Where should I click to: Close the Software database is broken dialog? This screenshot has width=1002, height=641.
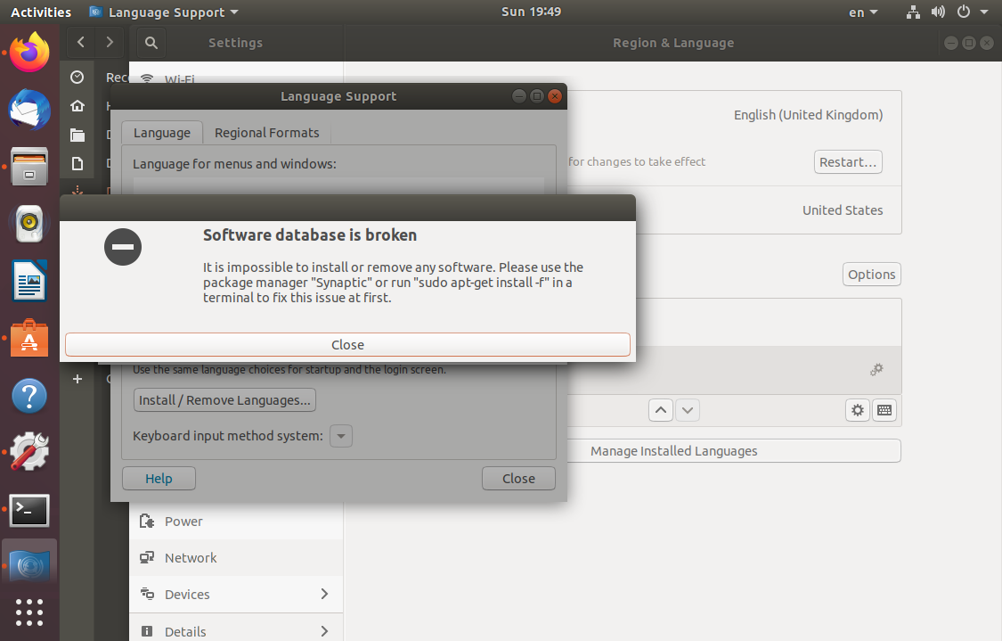coord(347,345)
